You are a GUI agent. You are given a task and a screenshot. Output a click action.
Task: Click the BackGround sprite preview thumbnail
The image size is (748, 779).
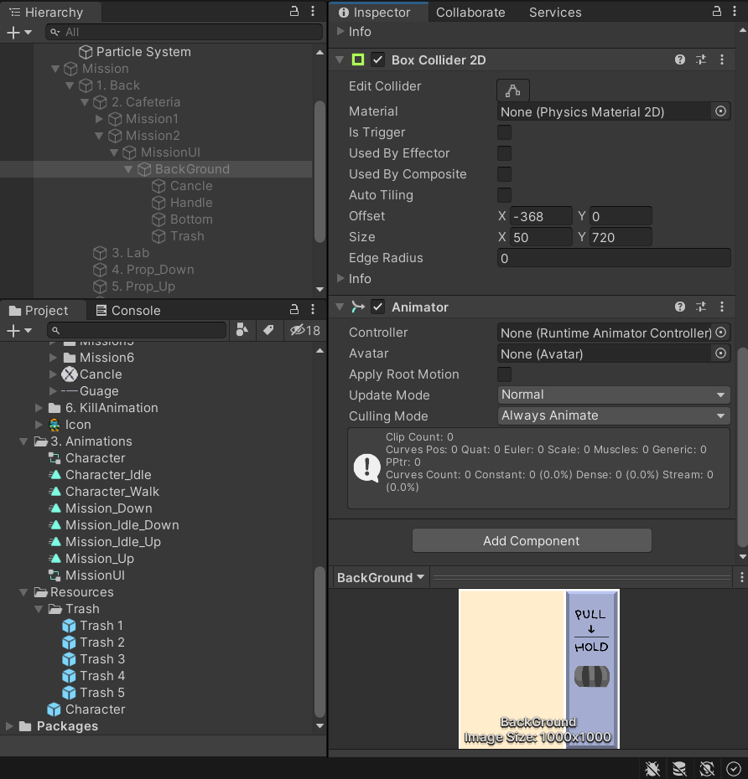click(x=538, y=668)
